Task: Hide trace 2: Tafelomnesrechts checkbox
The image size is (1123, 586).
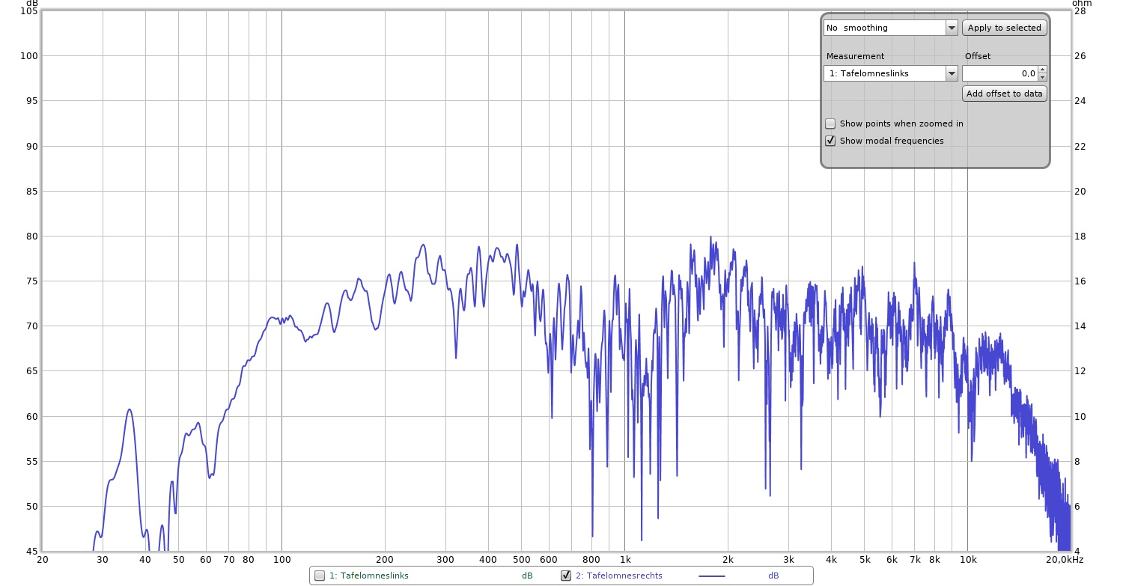Action: point(566,576)
